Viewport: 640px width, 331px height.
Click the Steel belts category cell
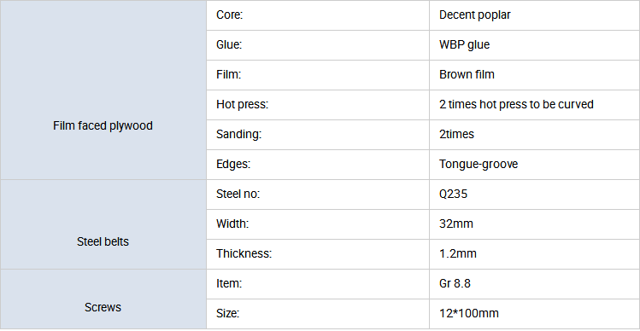point(103,224)
